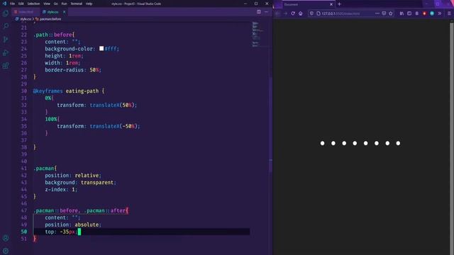Open the Extensions view in the activity bar
This screenshot has width=454, height=255.
tap(6, 66)
